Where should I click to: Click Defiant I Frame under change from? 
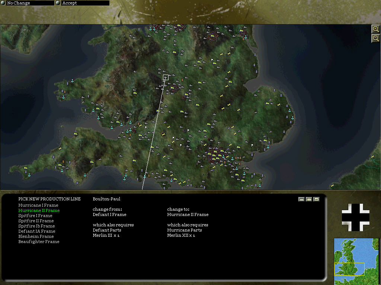[109, 214]
